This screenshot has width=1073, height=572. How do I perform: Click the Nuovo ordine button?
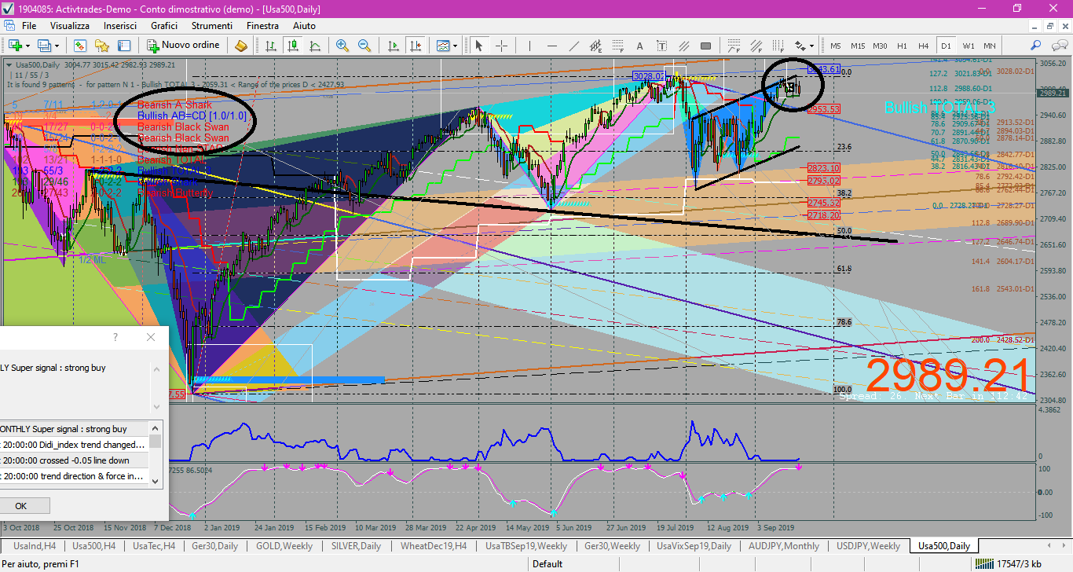(183, 46)
